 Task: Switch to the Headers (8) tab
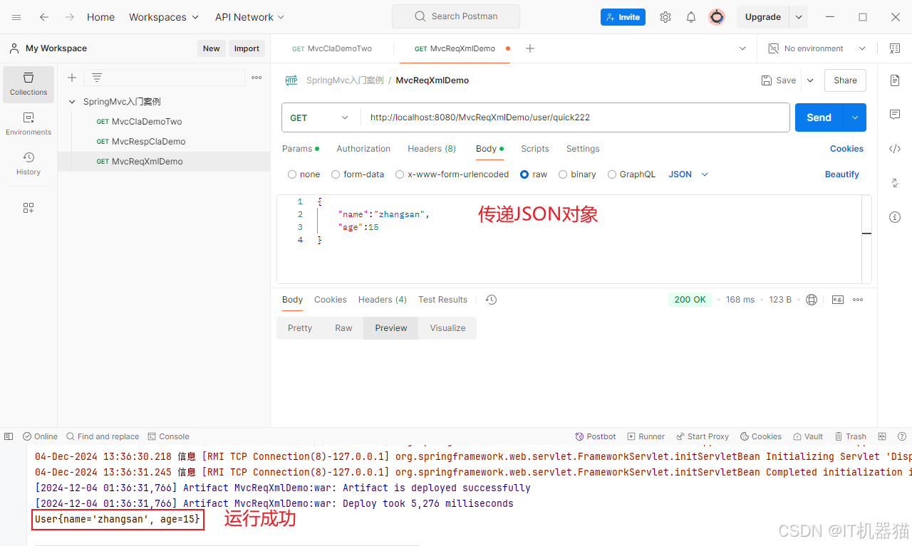coord(432,149)
